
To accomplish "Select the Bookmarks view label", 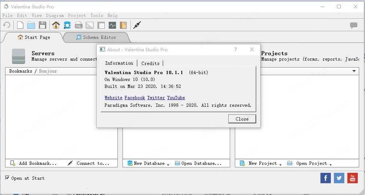I will 21,71.
